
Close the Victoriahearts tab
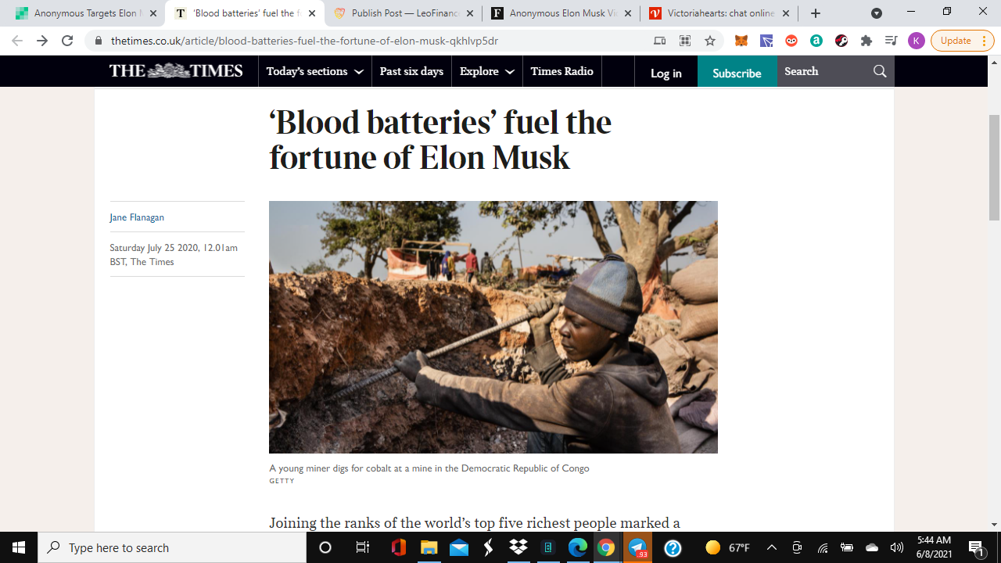coord(786,13)
